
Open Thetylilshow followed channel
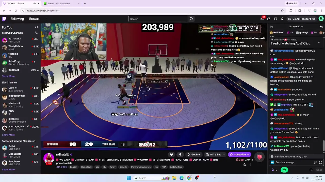coord(20,48)
